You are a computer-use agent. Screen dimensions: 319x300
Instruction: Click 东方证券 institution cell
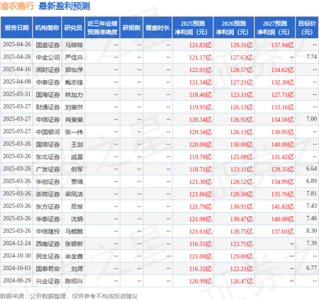coord(48,206)
